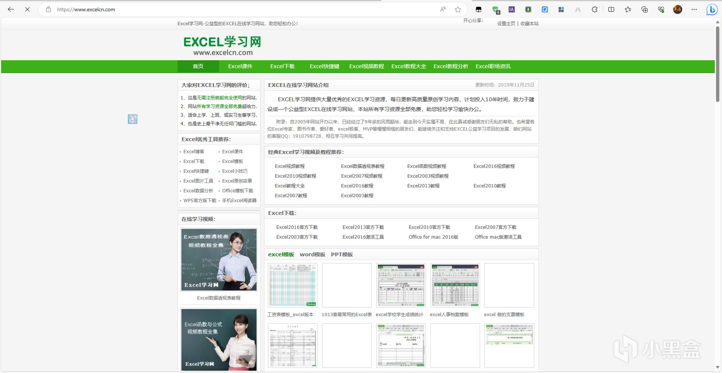Viewport: 722px width, 373px height.
Task: Add this page to favorites with the star
Action: point(458,9)
